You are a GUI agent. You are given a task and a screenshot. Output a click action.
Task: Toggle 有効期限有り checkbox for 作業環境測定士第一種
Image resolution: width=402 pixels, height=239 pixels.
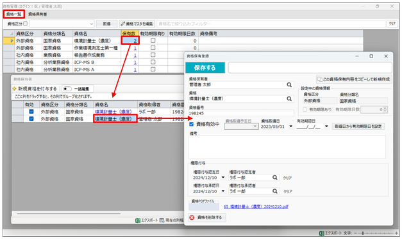click(153, 47)
